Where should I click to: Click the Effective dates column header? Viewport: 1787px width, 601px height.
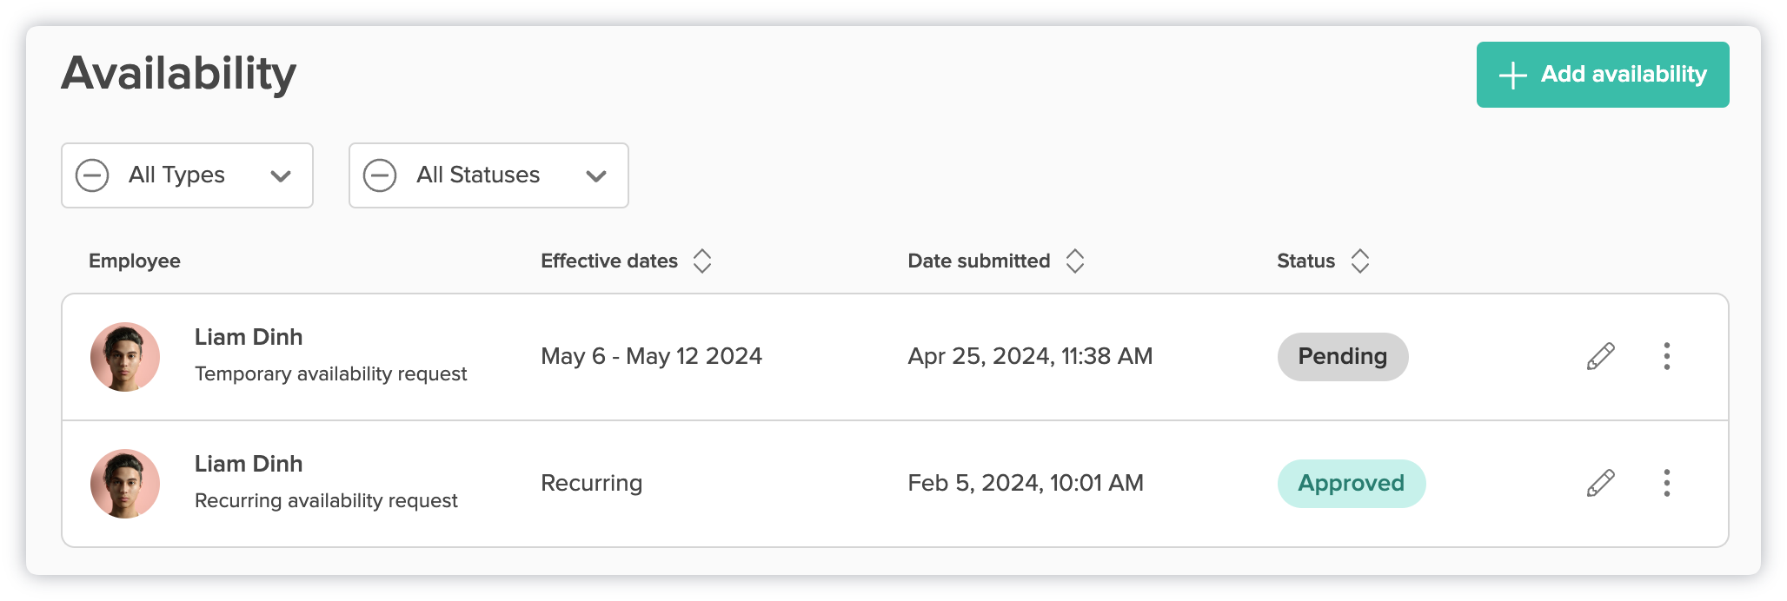608,261
